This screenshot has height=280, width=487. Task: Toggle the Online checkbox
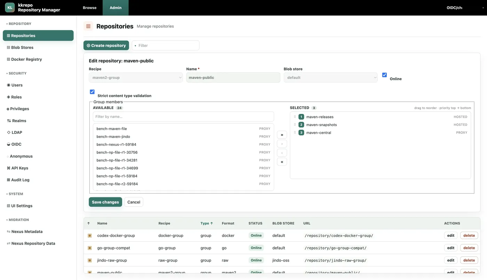pos(384,75)
